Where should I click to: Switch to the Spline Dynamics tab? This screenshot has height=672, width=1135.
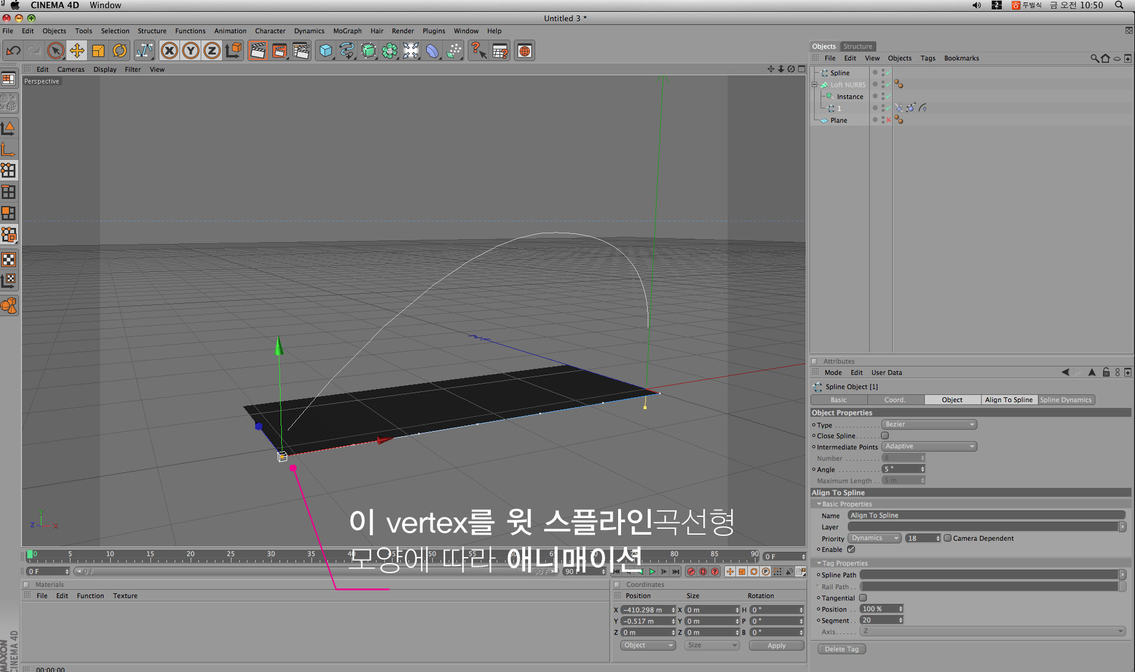tap(1066, 400)
